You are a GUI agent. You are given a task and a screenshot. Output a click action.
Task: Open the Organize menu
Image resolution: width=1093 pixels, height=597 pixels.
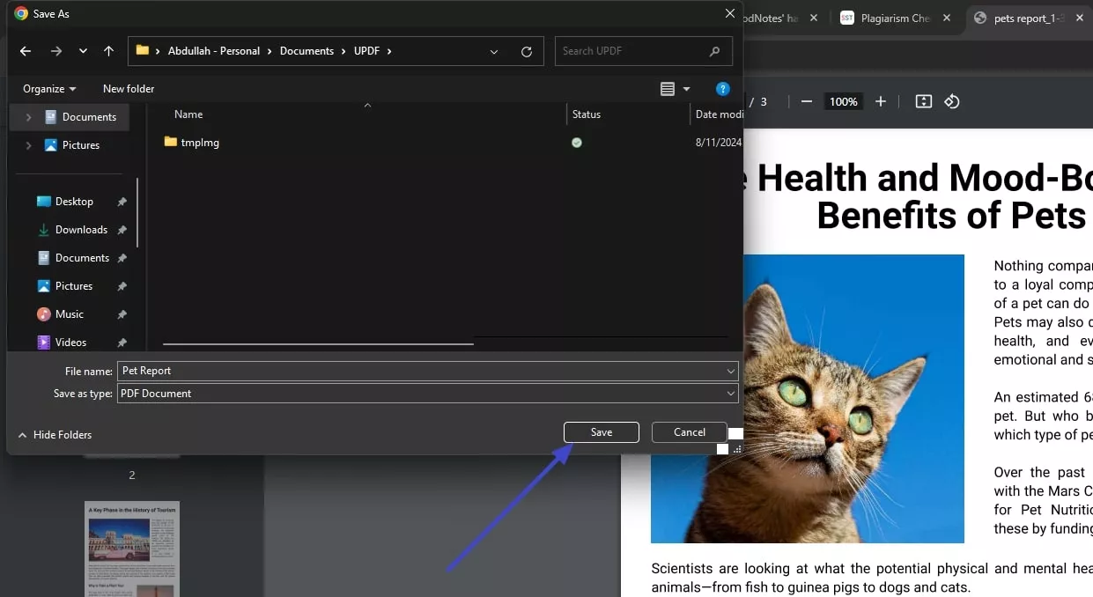[x=48, y=88]
